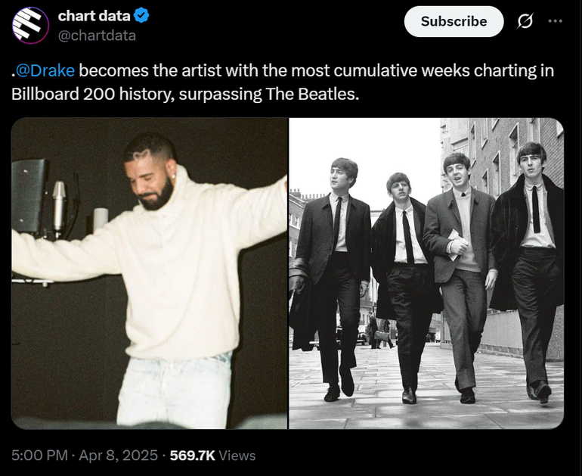Click the 569.7K view count number
Viewport: 582px width, 476px height.
[x=192, y=456]
